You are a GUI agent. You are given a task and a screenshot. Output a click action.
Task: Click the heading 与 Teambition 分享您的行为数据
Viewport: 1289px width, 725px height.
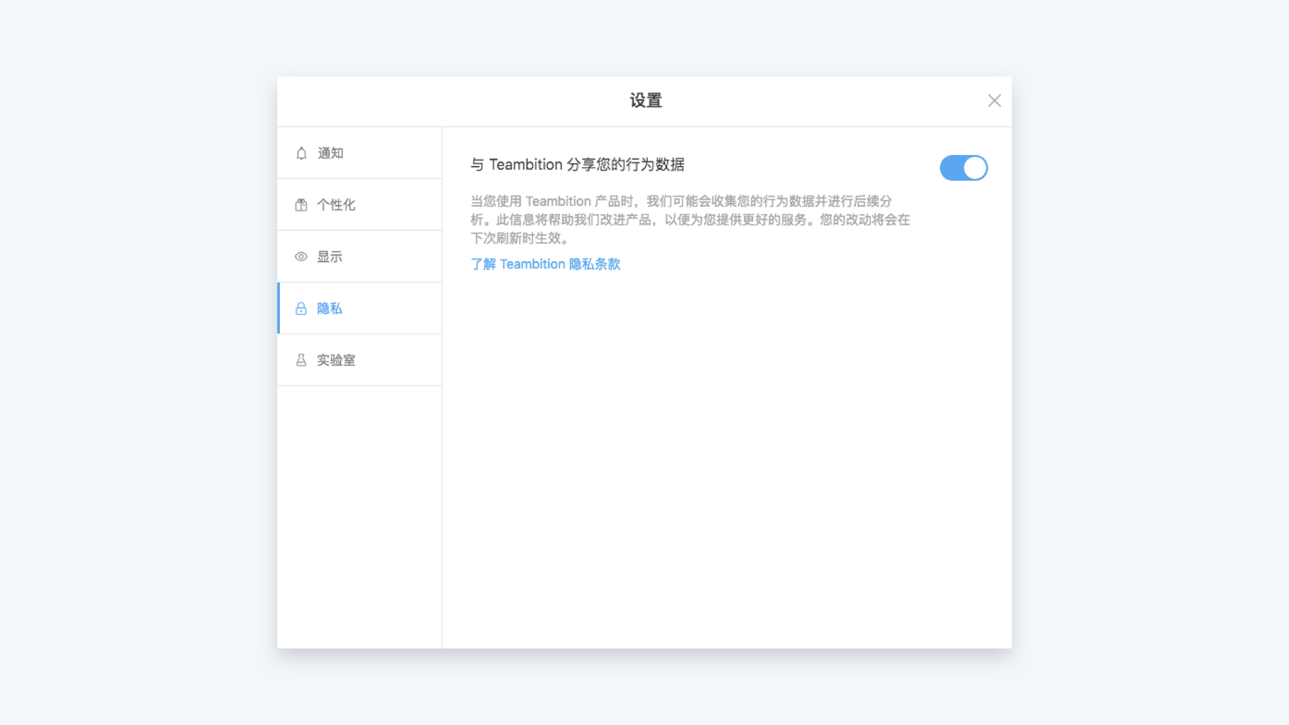577,164
